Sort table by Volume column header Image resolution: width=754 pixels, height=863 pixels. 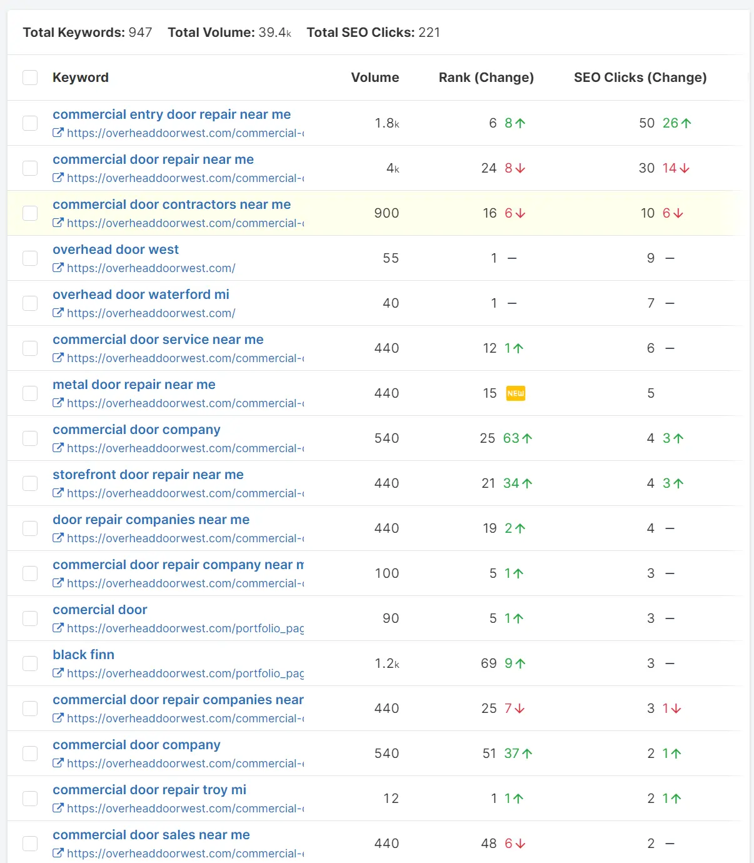click(x=374, y=78)
